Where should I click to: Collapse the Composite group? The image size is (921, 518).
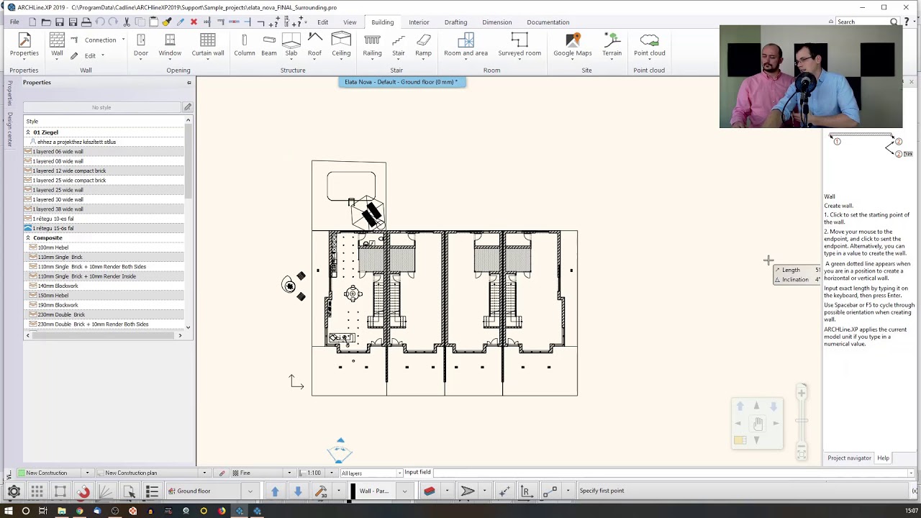click(x=28, y=237)
